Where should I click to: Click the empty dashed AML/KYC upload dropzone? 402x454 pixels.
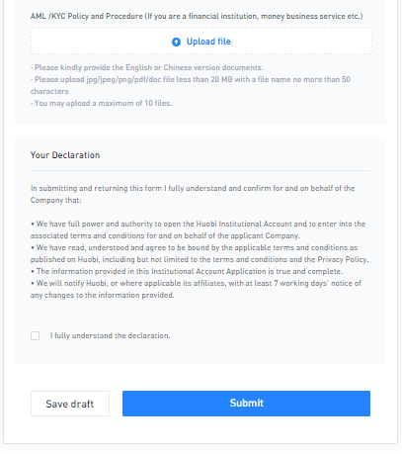pyautogui.click(x=201, y=42)
